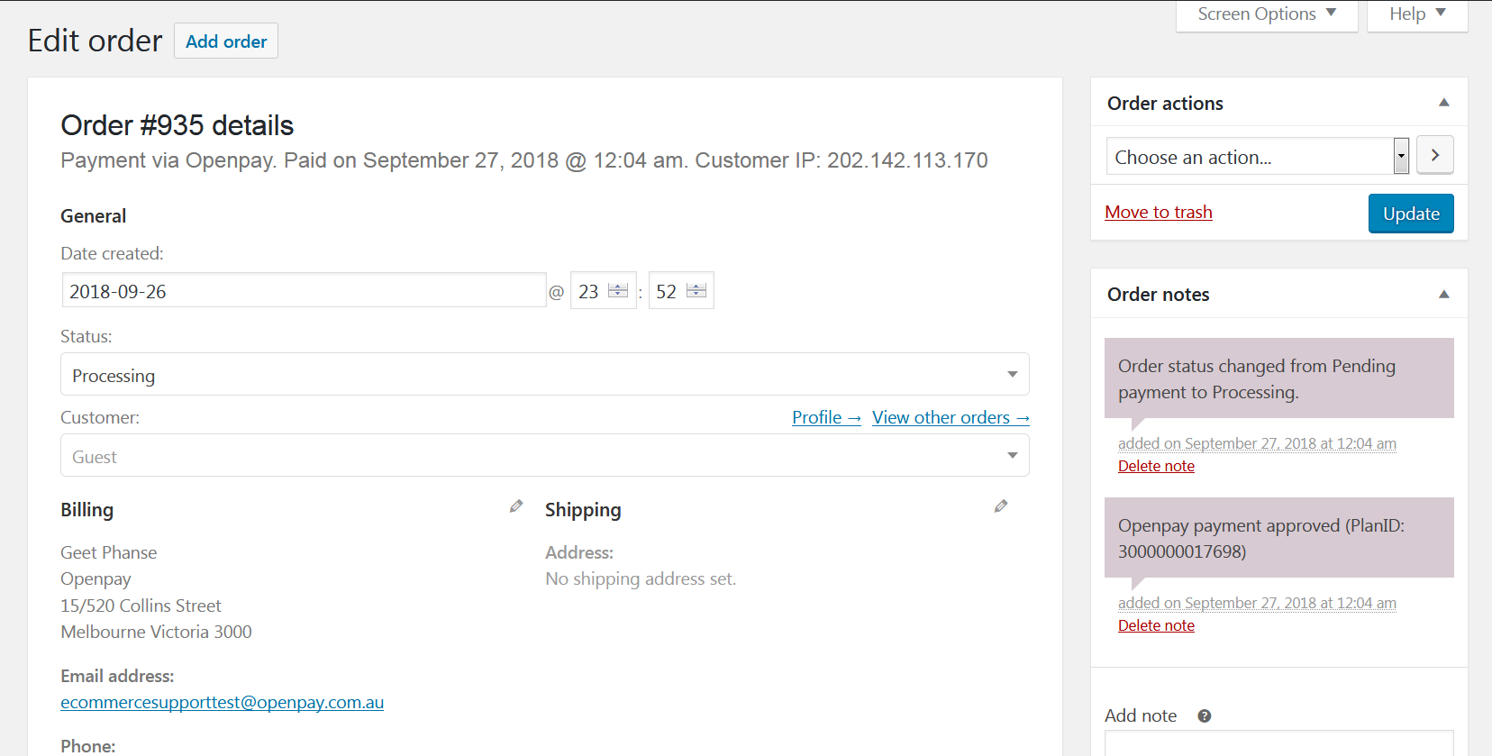Open the Screen Options tab
This screenshot has height=756, width=1492.
pyautogui.click(x=1266, y=14)
